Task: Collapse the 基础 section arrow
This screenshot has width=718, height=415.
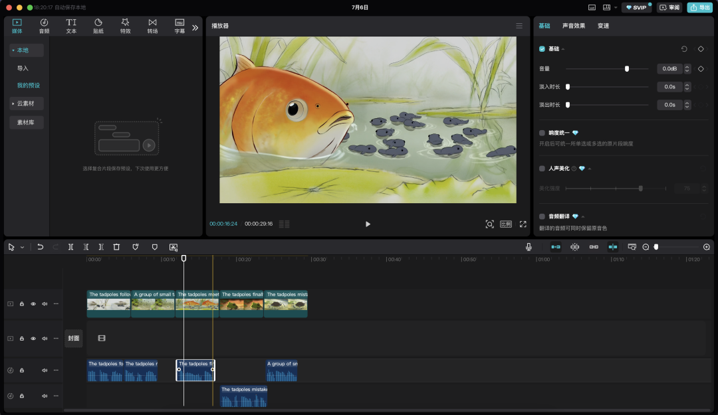Action: pos(563,49)
